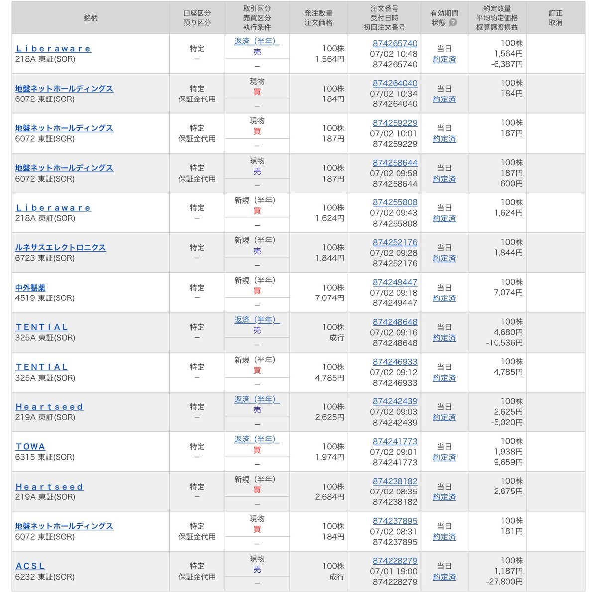Viewport: 597px width, 592px height.
Task: Open order number 874237895 link
Action: [395, 521]
